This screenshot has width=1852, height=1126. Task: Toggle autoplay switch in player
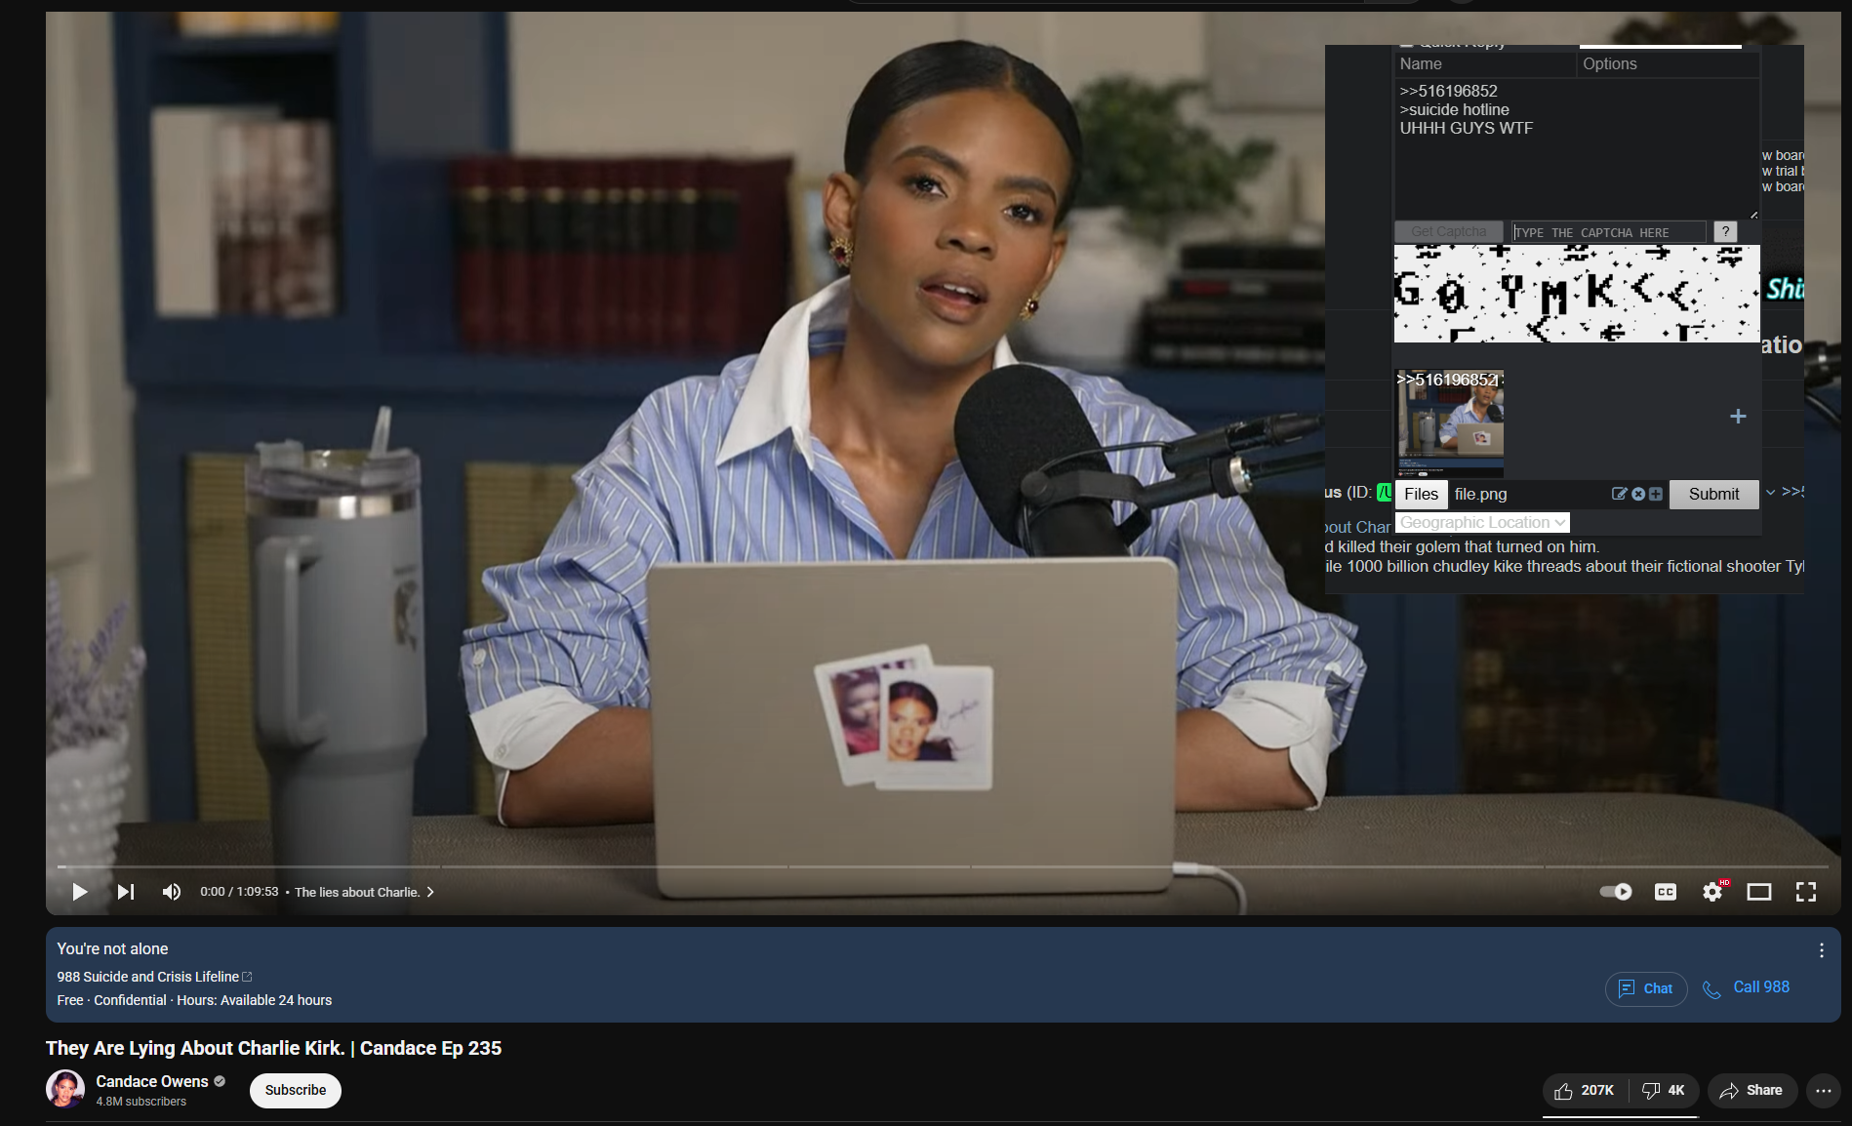1616,892
